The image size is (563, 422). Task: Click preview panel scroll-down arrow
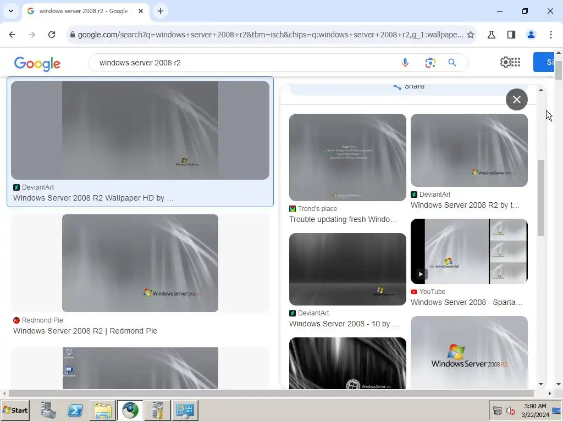541,384
